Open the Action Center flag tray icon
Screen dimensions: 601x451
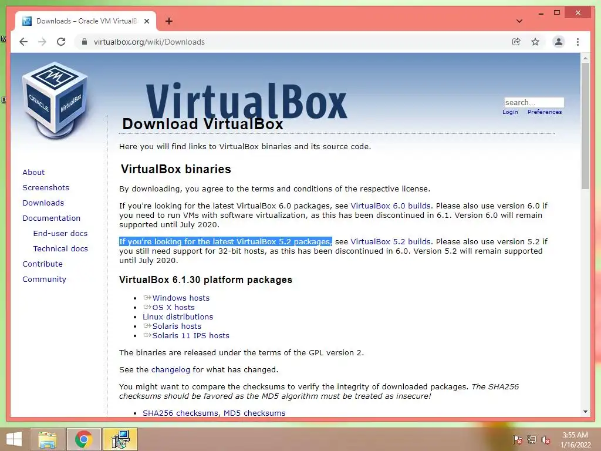point(518,440)
